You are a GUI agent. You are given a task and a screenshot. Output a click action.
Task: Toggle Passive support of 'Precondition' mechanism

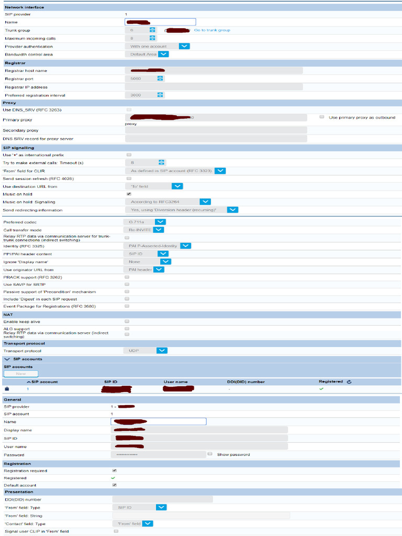[127, 292]
